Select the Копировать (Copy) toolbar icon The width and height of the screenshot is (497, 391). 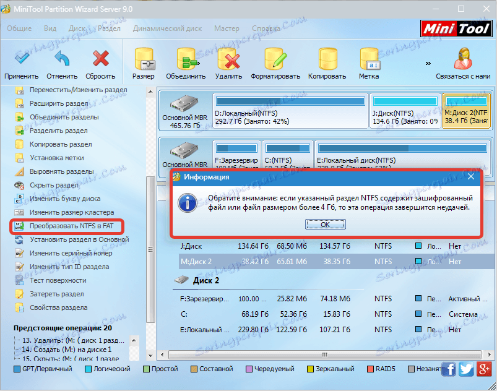point(327,59)
